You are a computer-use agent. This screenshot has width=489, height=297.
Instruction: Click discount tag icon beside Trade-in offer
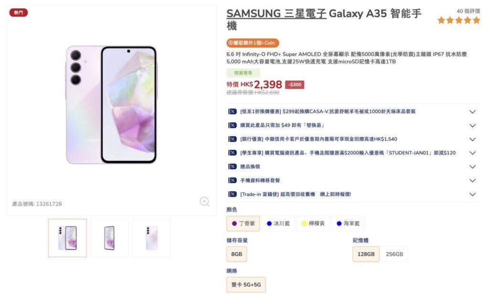[233, 194]
